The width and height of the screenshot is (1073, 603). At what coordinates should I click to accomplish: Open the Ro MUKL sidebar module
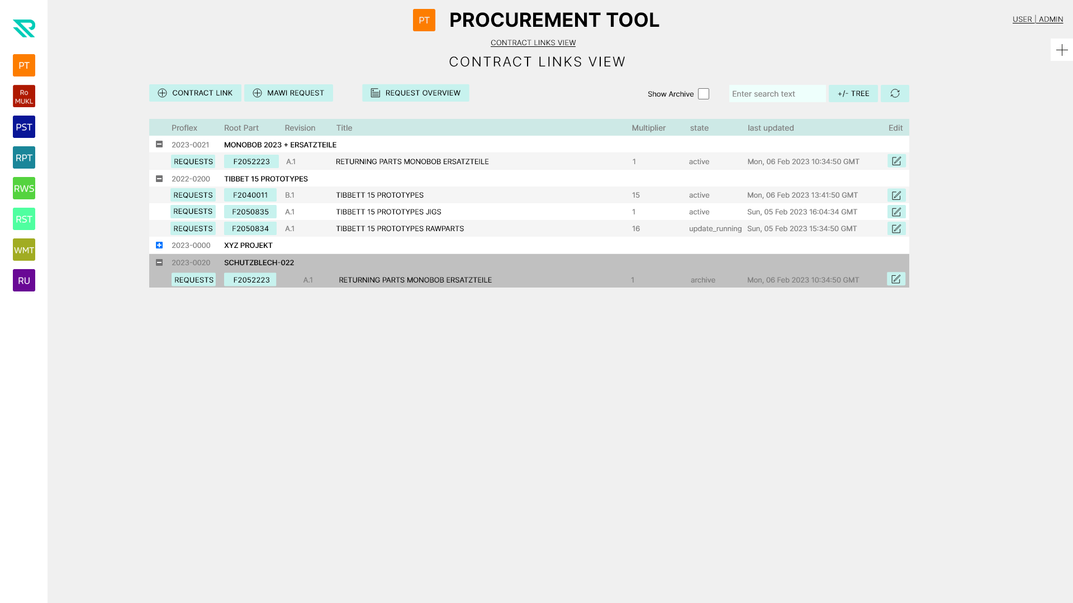(x=23, y=95)
